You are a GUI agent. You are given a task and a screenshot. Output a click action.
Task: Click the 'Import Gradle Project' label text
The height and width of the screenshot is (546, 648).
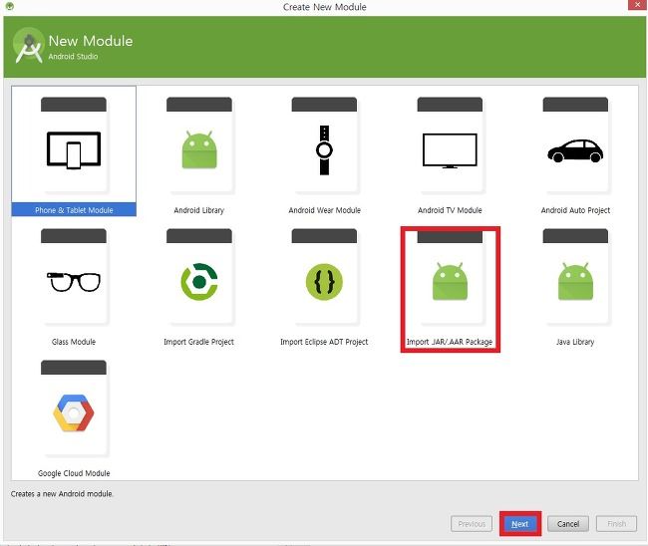198,342
